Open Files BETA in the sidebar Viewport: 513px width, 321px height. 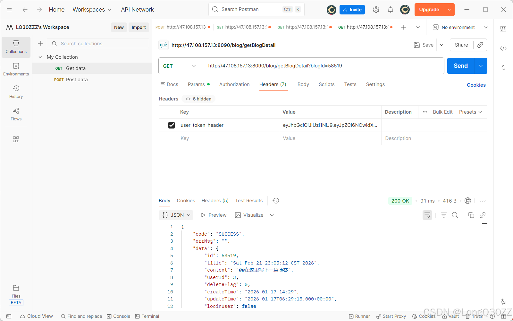16,295
